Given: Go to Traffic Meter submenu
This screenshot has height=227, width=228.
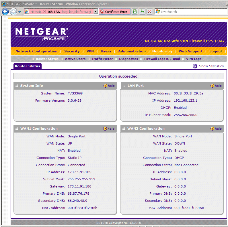Looking at the screenshot, I should (102, 59).
